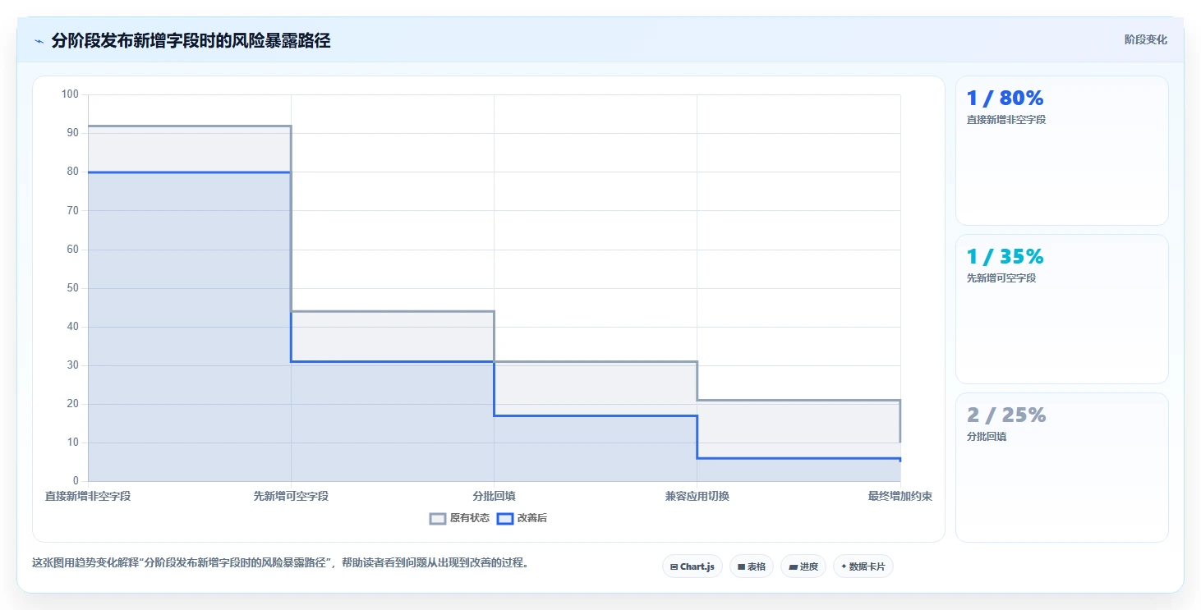Open the 1 / 35% 先新增可空字段 card

(1062, 309)
